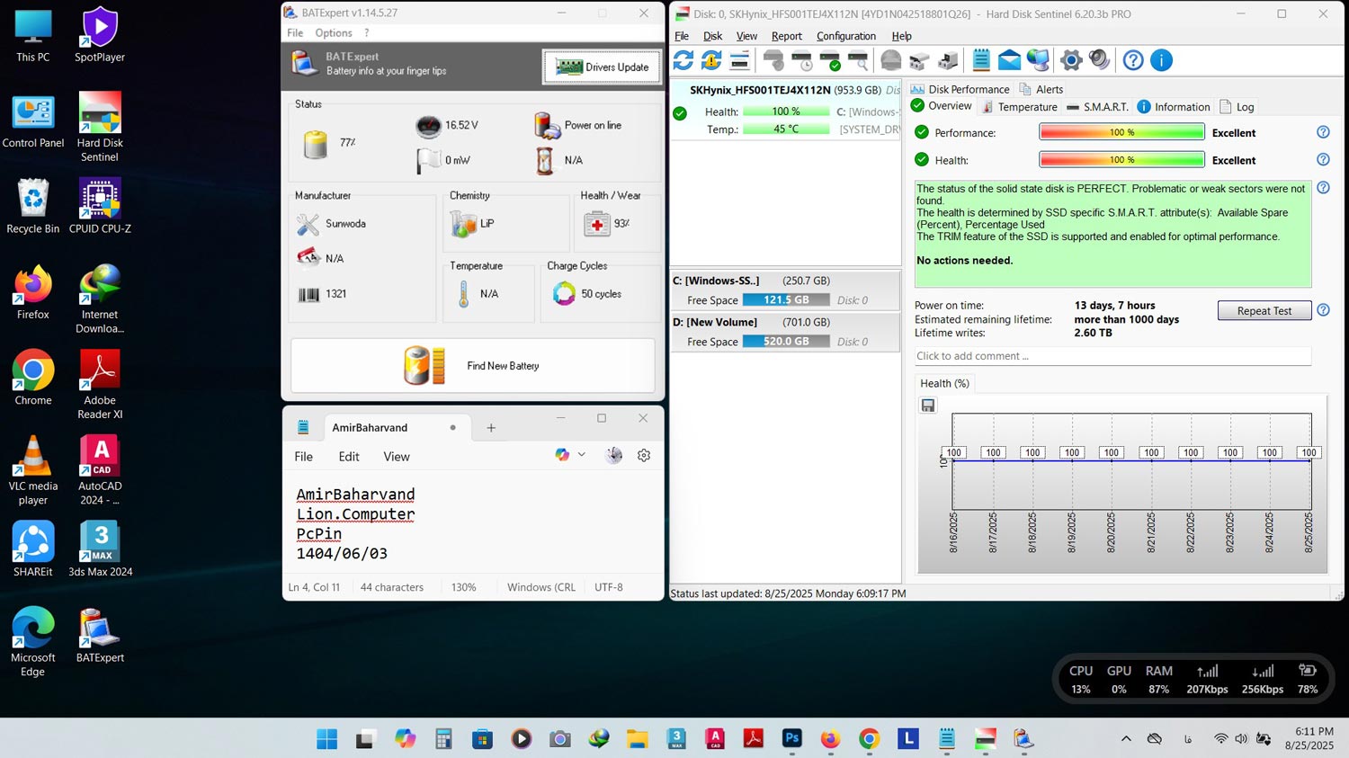This screenshot has height=758, width=1349.
Task: Click the save floppy icon above Health graph
Action: coord(928,406)
